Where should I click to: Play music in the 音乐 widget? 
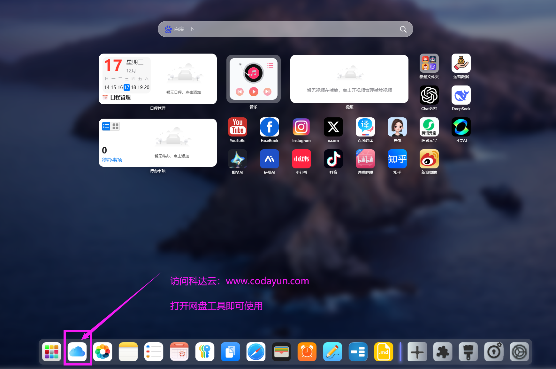254,92
